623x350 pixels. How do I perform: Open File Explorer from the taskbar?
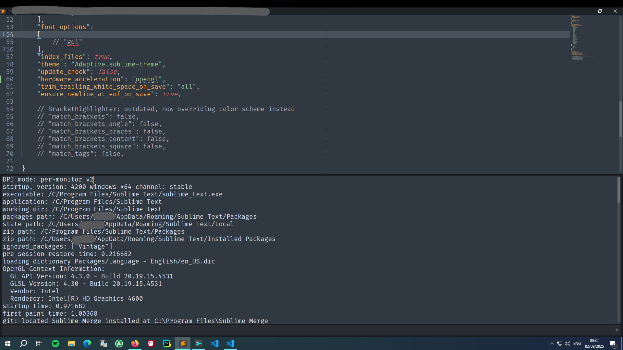[71, 344]
